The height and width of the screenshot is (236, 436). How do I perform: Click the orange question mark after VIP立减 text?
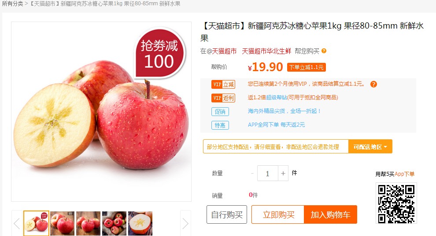[373, 84]
